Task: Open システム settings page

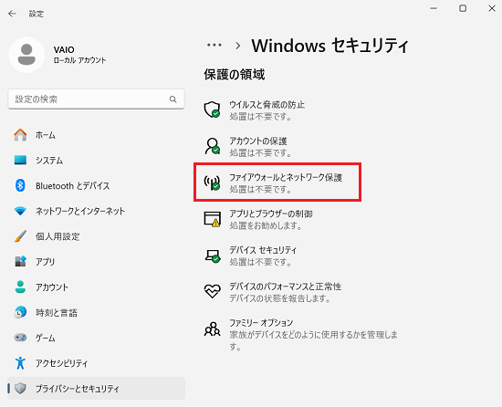Action: coord(96,160)
